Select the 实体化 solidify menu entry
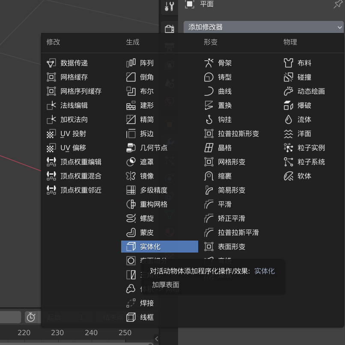 coord(160,247)
